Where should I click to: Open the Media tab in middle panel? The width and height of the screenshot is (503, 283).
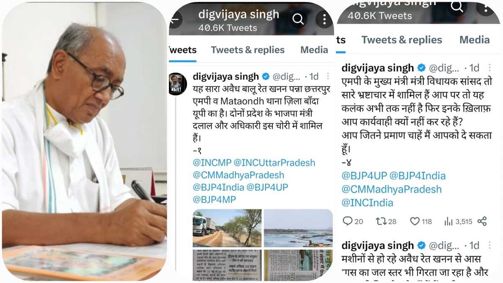pos(314,50)
